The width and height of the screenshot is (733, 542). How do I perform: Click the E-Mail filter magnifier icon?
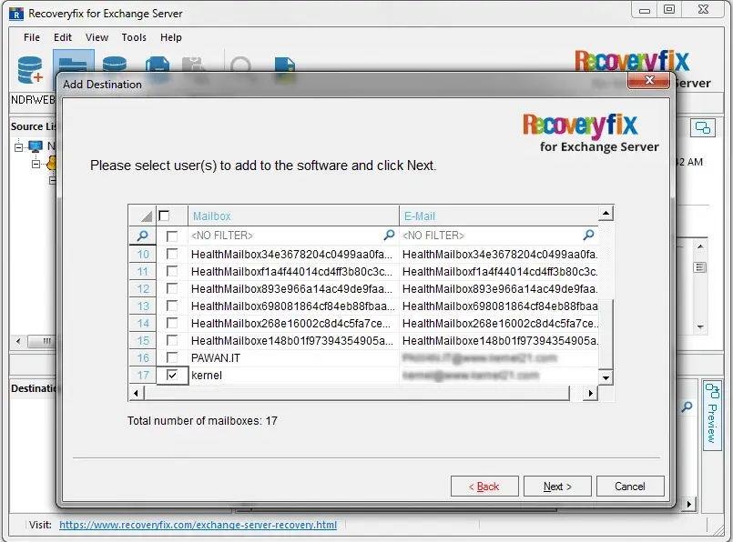pyautogui.click(x=588, y=235)
